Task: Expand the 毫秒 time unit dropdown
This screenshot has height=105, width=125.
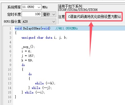Action: (49, 14)
